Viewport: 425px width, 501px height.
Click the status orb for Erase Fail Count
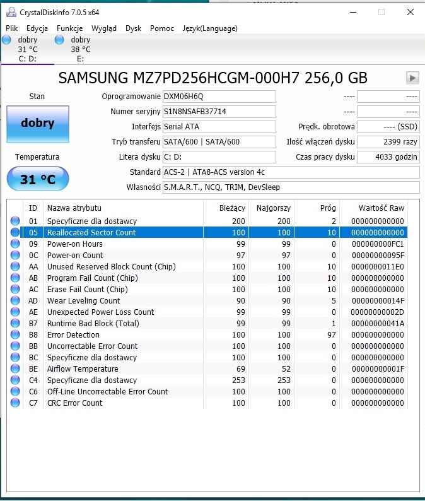(15, 289)
